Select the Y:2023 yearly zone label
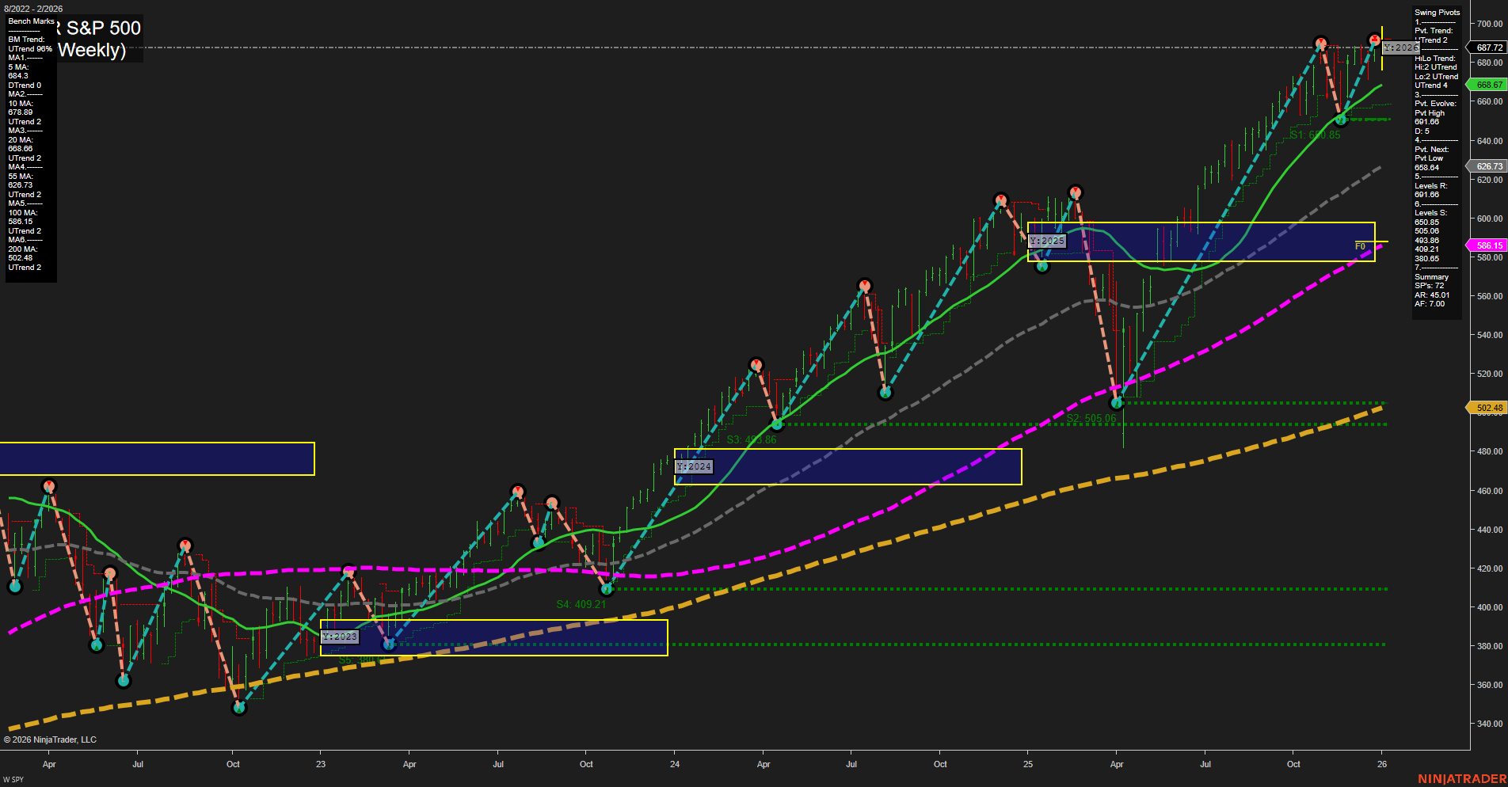The image size is (1508, 787). [340, 637]
